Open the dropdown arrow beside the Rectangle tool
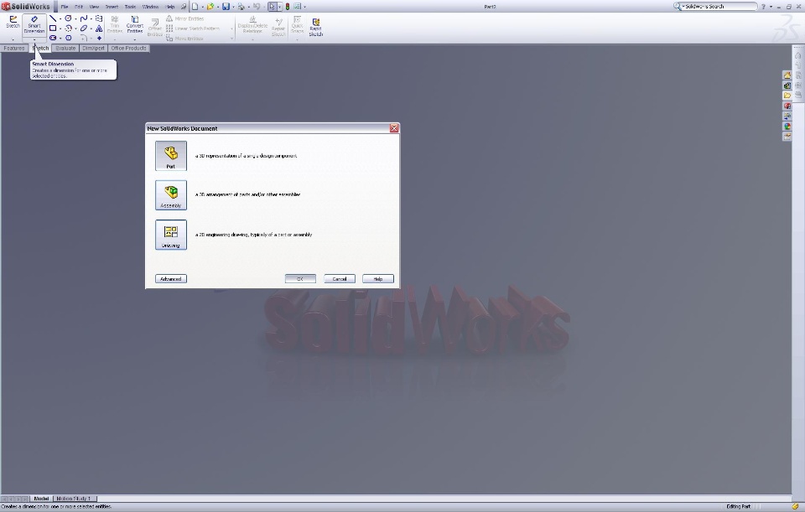Image resolution: width=805 pixels, height=512 pixels. [60, 28]
